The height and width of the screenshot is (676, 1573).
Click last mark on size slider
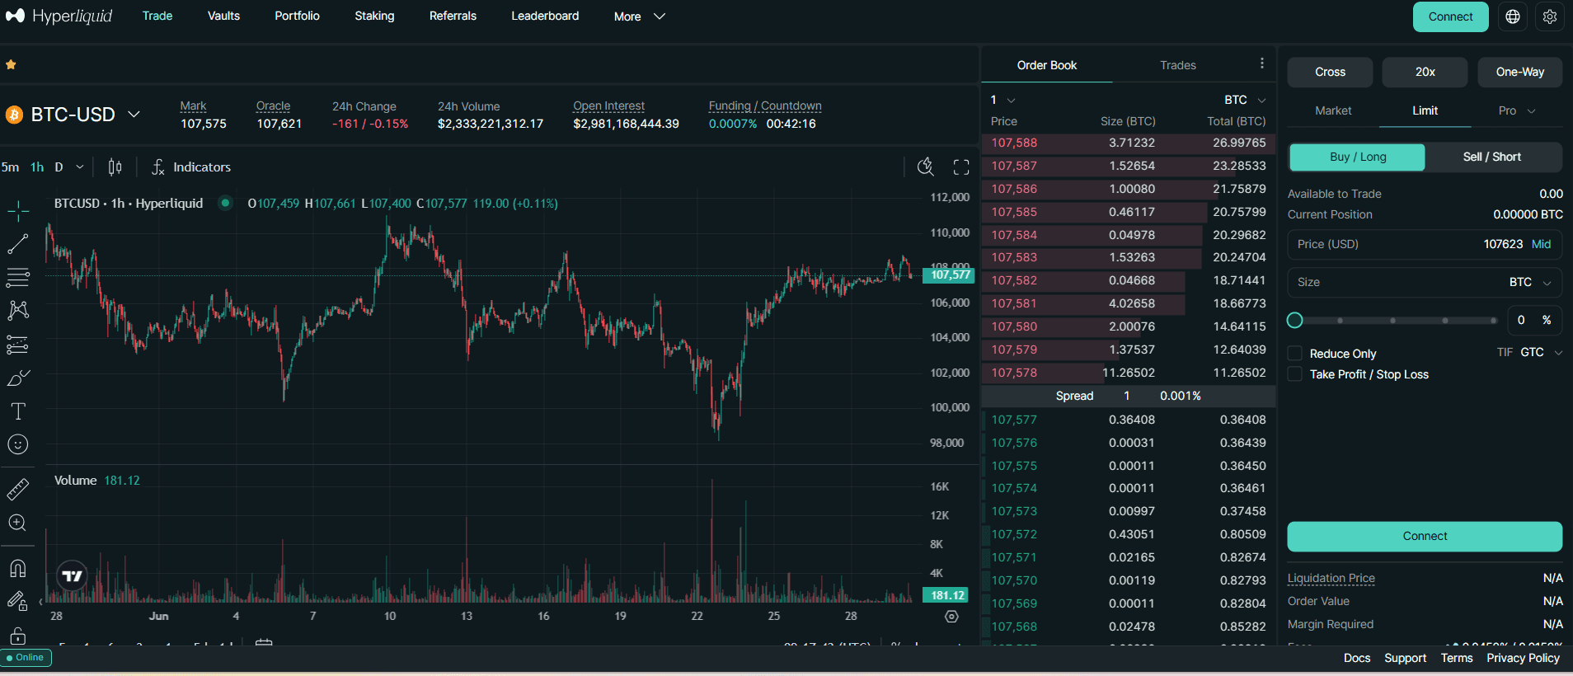pos(1493,320)
